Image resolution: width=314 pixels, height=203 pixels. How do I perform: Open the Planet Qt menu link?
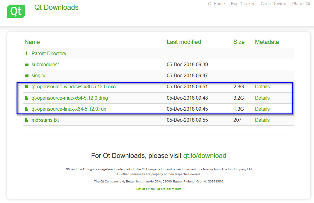[301, 4]
